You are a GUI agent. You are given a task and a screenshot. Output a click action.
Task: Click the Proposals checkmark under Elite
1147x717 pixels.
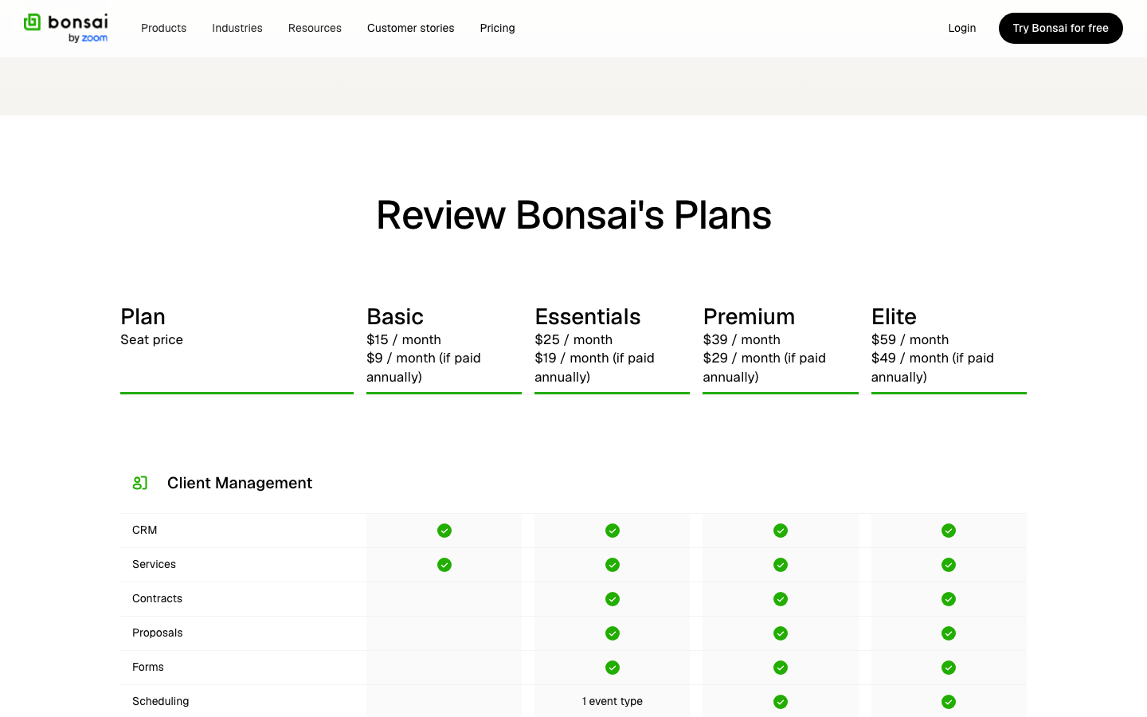(x=949, y=633)
